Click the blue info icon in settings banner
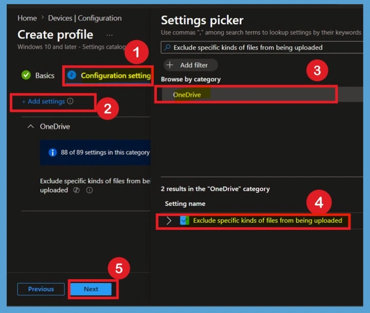This screenshot has height=313, width=370. click(53, 152)
